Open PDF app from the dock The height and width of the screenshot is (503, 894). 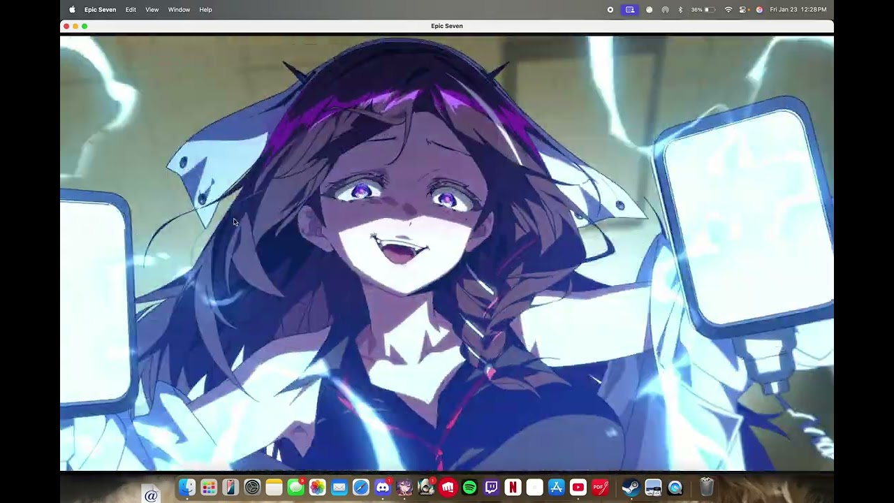click(600, 487)
